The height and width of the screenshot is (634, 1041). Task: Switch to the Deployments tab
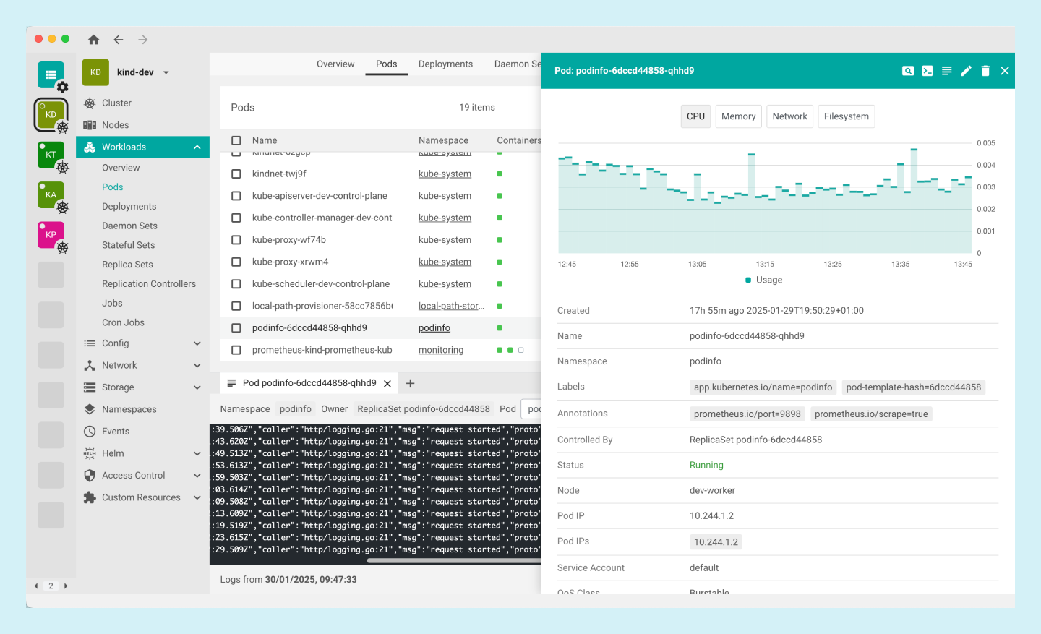445,64
